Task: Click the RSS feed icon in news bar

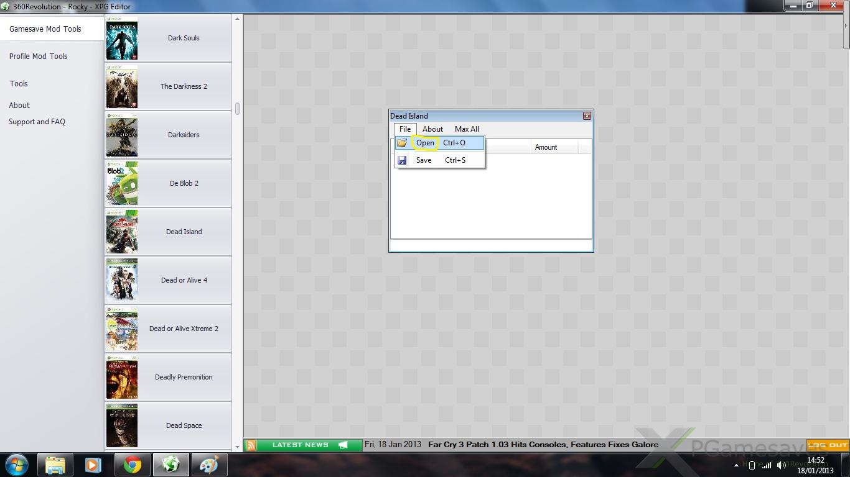Action: tap(251, 445)
